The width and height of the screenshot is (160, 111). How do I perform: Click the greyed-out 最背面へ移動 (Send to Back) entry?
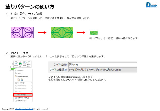(23, 88)
